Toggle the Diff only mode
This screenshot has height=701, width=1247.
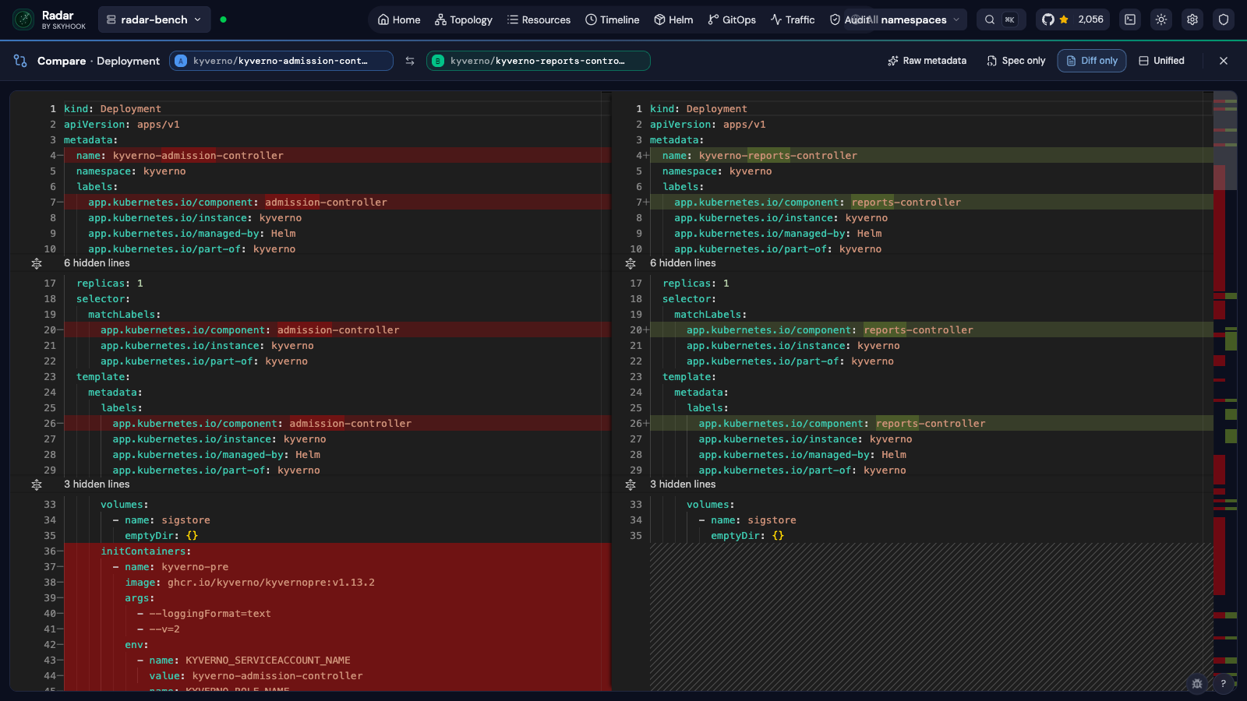click(1092, 61)
